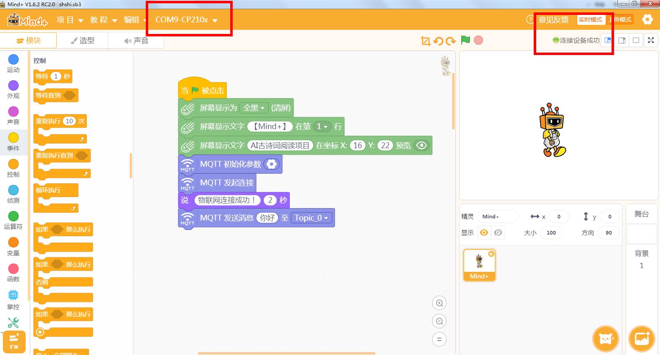Screen dimensions: 660x355
Task: Open the 掌控 board block category
Action: (x=13, y=300)
